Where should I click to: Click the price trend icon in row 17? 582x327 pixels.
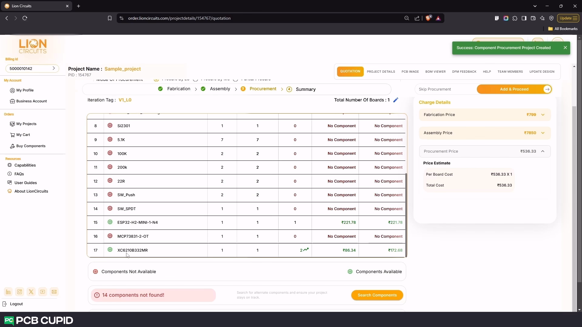(306, 250)
